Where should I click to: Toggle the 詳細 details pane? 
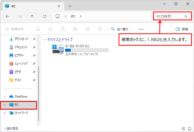click(182, 29)
